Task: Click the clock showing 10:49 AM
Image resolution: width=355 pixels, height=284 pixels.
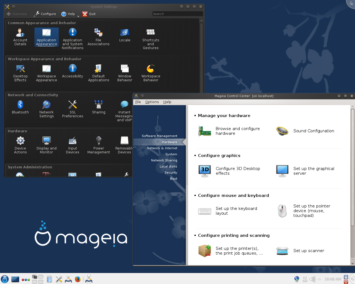Action: pyautogui.click(x=333, y=279)
